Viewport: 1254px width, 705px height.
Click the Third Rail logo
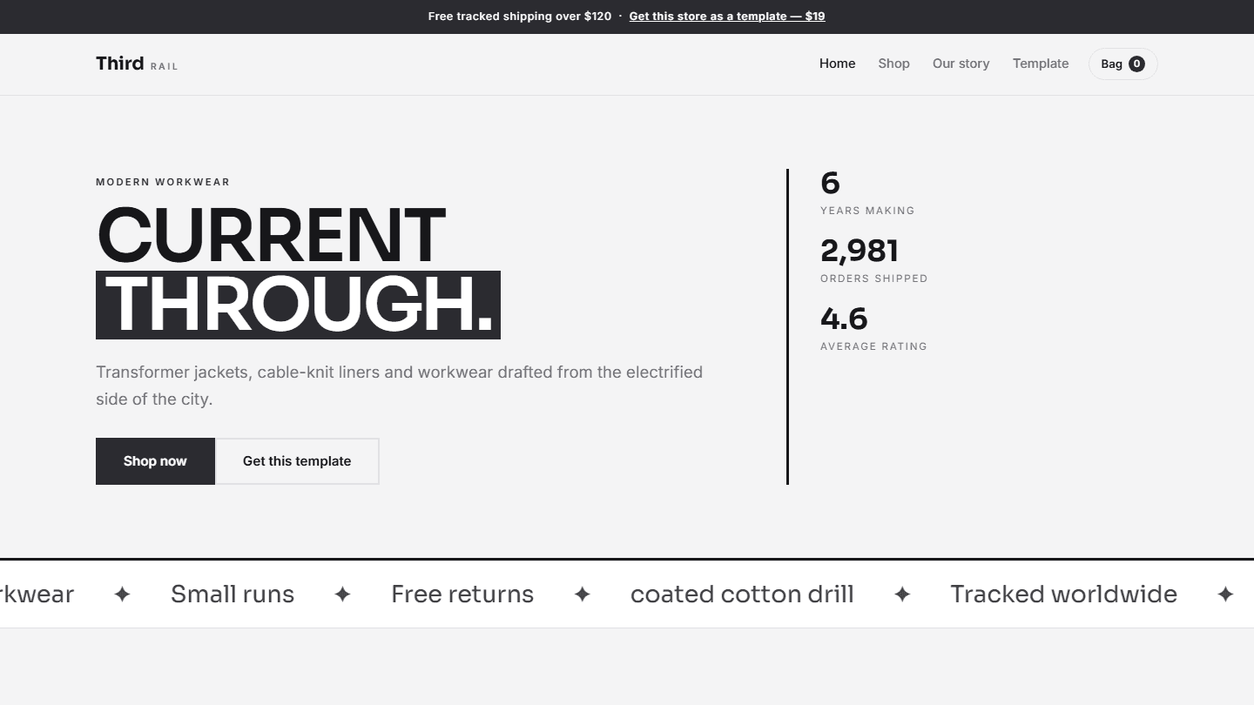137,64
